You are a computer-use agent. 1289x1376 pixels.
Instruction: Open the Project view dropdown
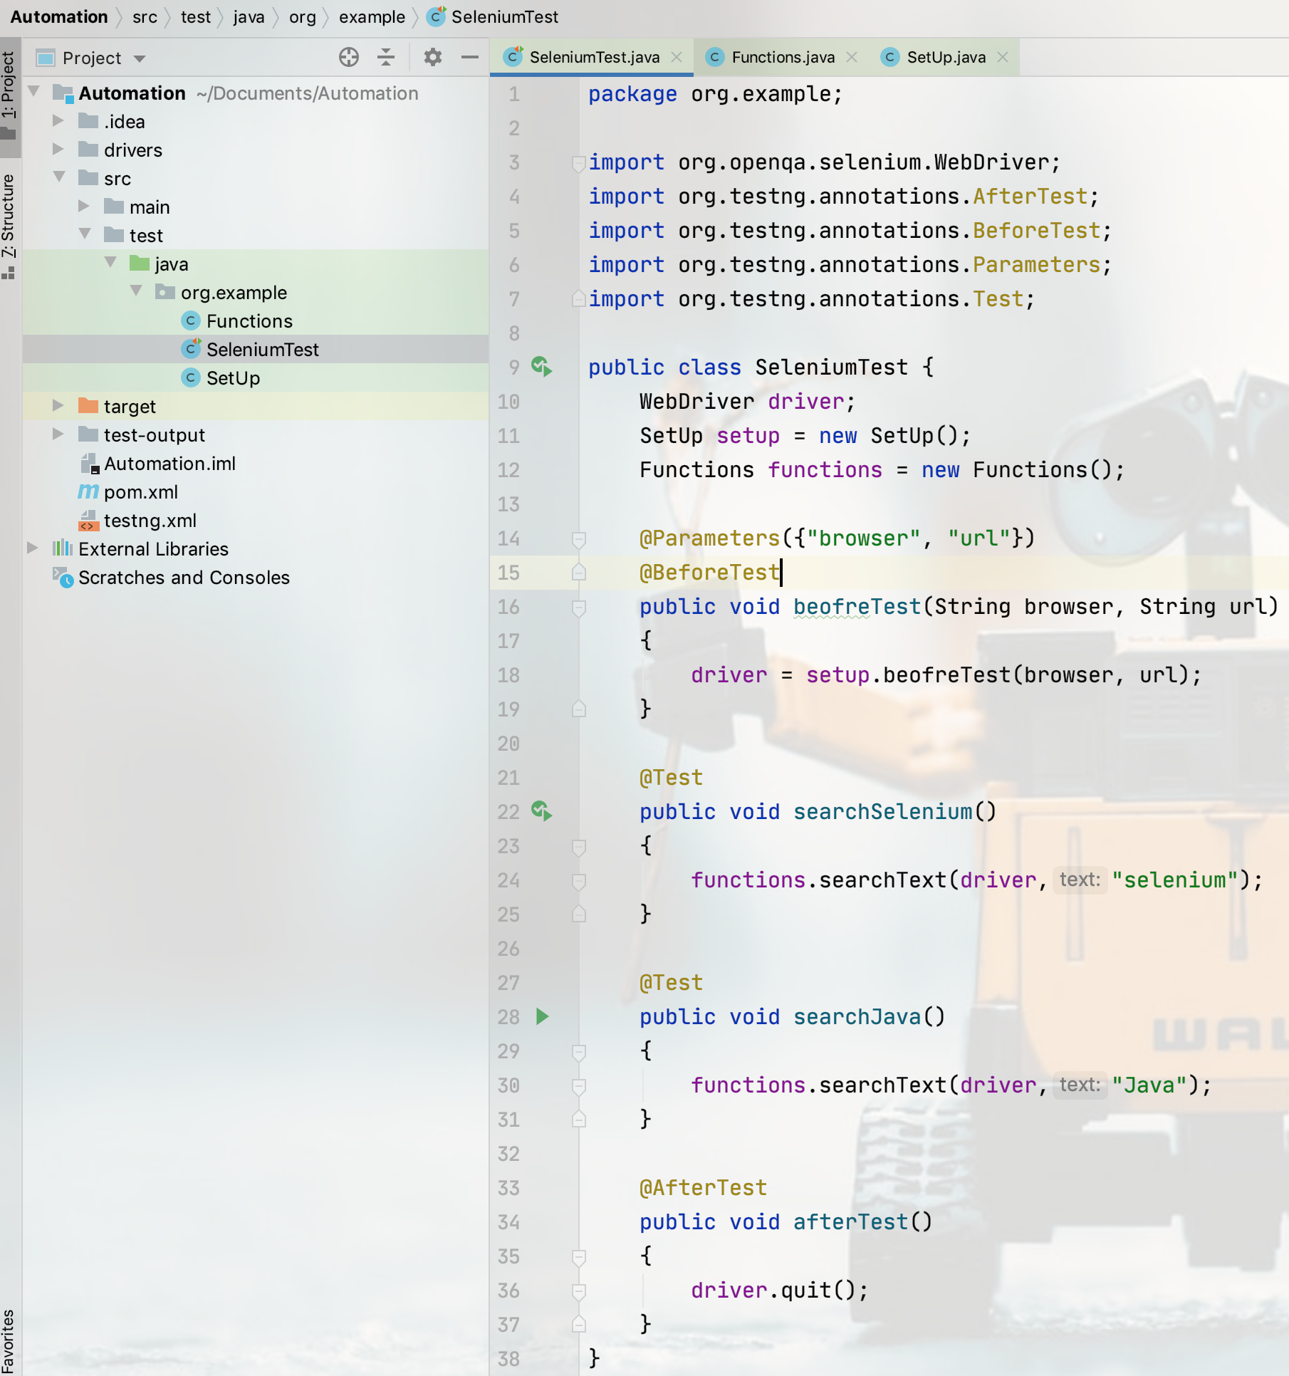(x=140, y=58)
